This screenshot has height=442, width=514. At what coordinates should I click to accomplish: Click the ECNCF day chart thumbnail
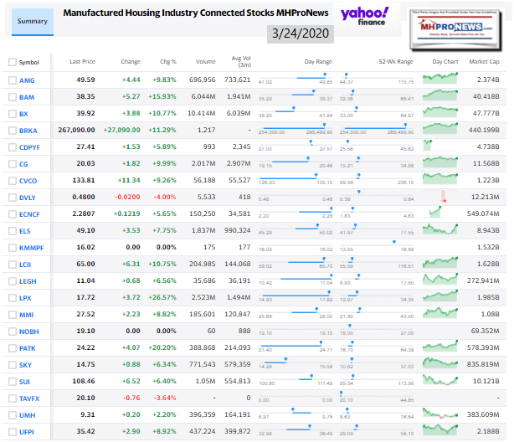(x=440, y=215)
